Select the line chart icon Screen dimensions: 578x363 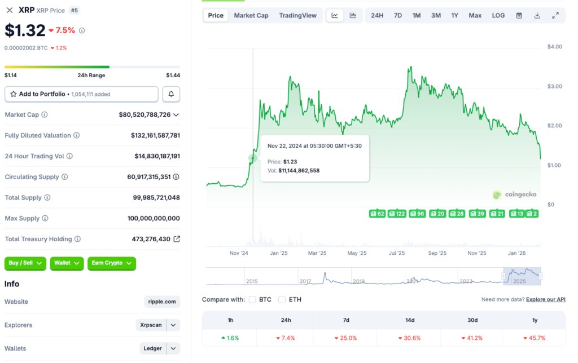(335, 15)
